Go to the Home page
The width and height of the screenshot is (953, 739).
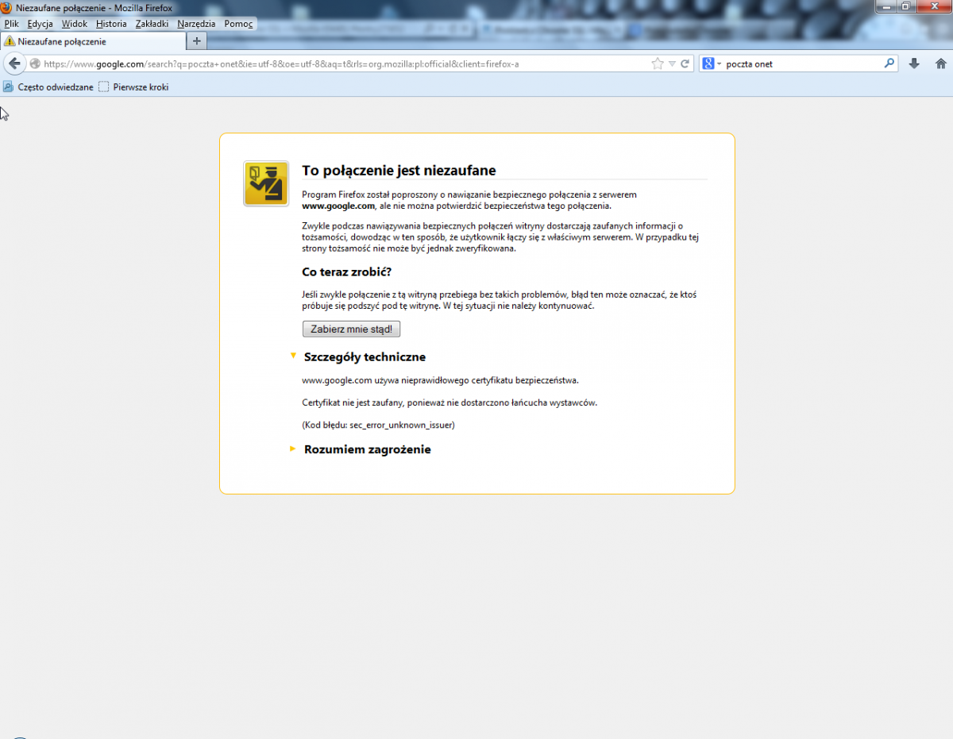940,64
